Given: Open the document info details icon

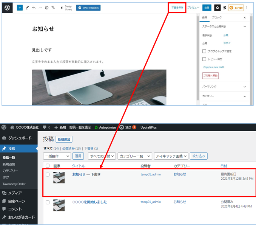Looking at the screenshot, I should point(47,8).
